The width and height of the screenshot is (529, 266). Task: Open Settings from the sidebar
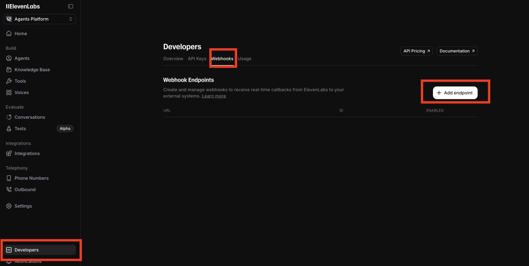pyautogui.click(x=23, y=206)
